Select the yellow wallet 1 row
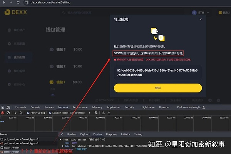231x154 pixels. tap(65, 82)
